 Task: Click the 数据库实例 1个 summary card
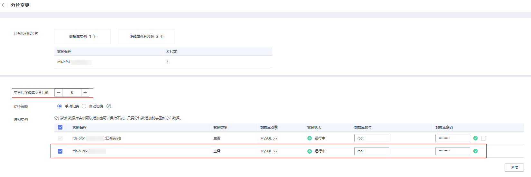(x=82, y=37)
